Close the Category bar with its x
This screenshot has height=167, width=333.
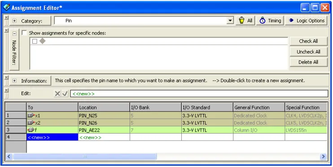[x=6, y=17]
